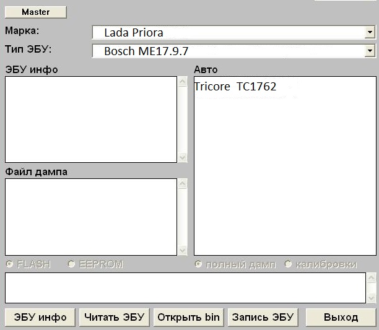Click the Tricore TC1762 entry in Авто

pyautogui.click(x=235, y=87)
